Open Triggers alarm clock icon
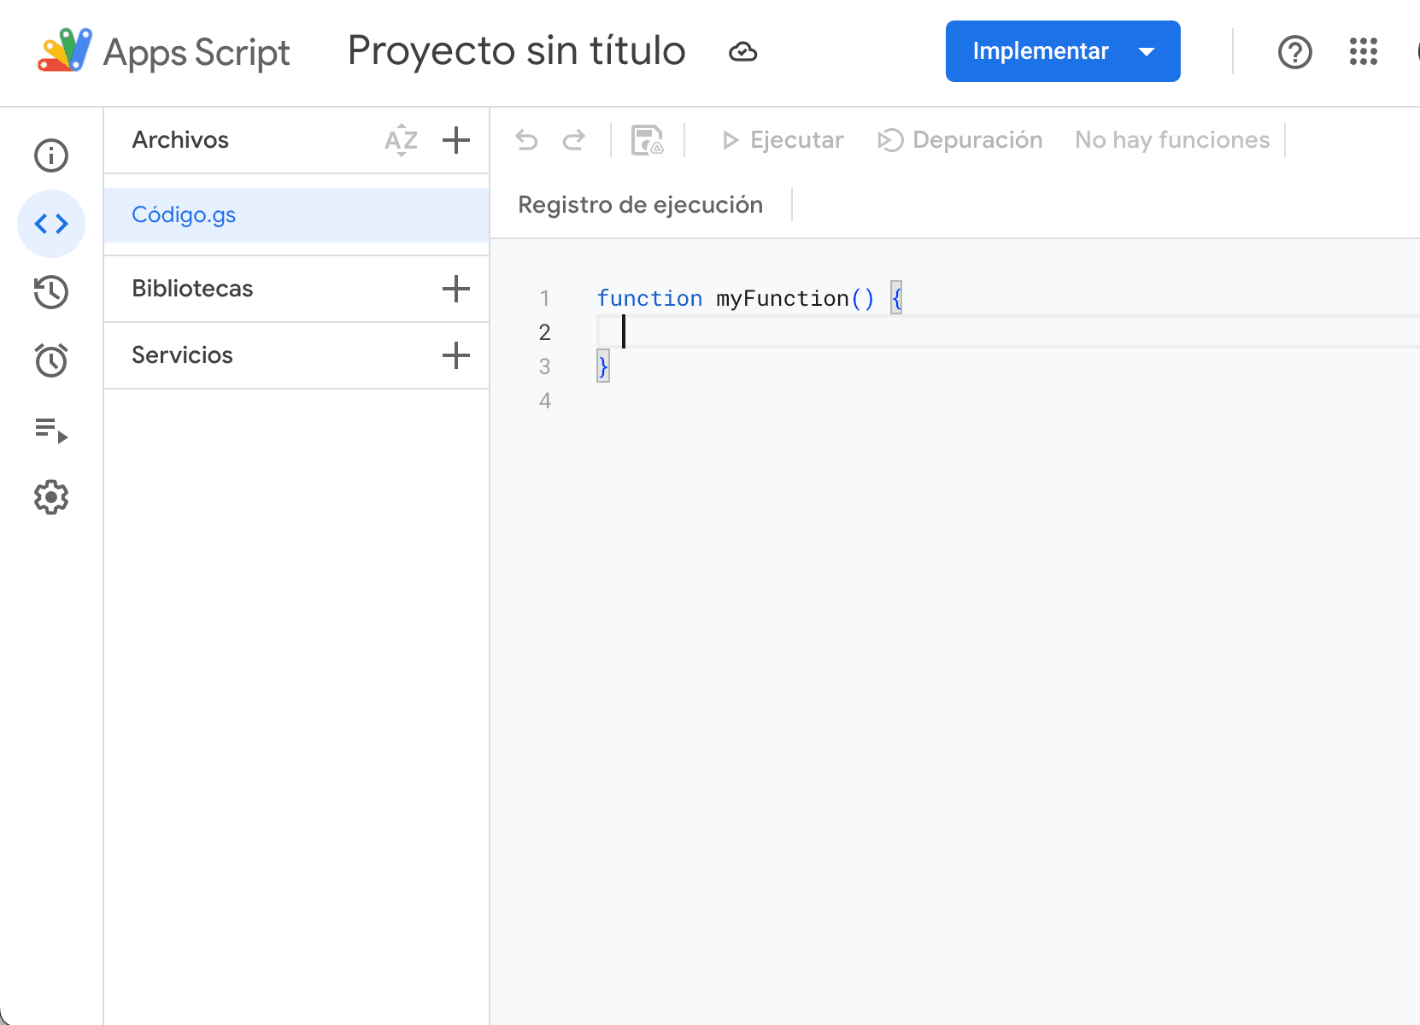1420x1025 pixels. click(51, 360)
